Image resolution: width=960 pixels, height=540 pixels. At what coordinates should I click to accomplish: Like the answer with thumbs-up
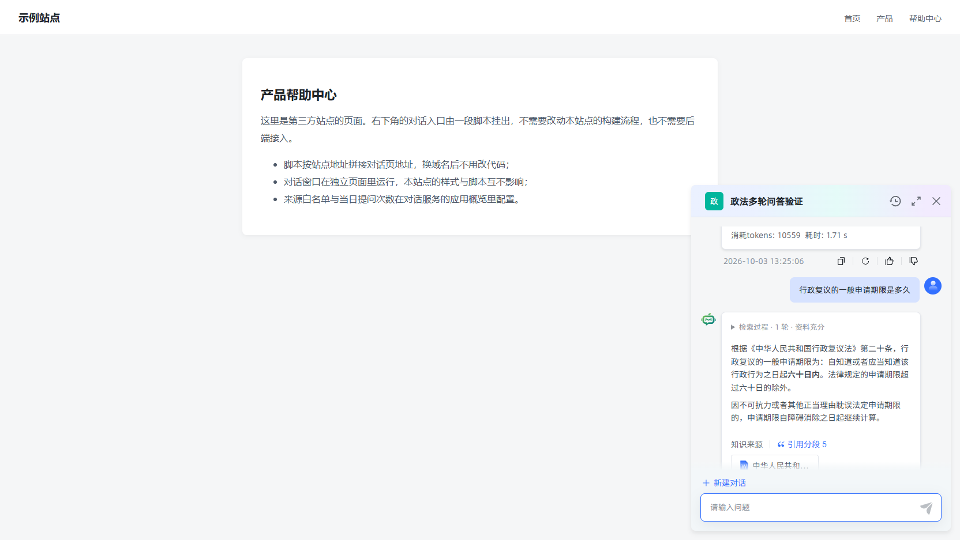(x=890, y=261)
